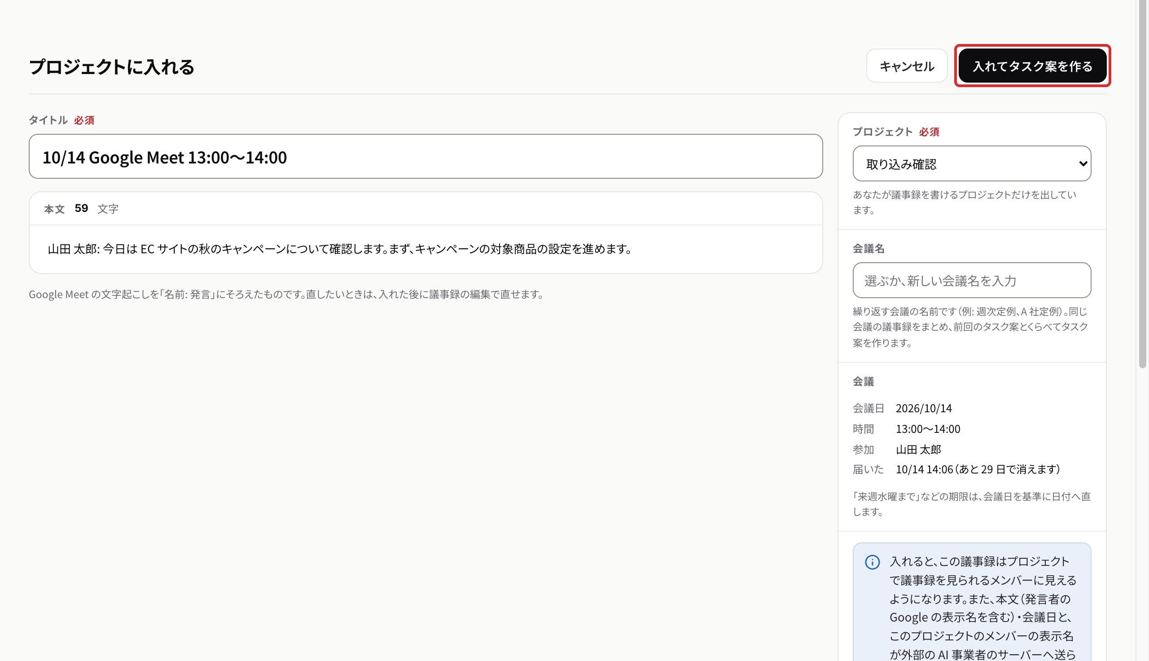Image resolution: width=1149 pixels, height=661 pixels.
Task: Click the blue info icon in notice
Action: click(x=872, y=562)
